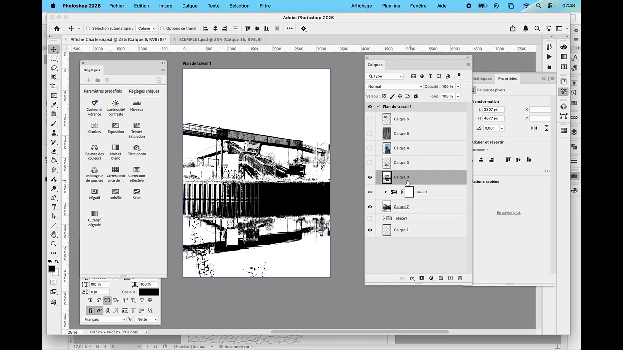The width and height of the screenshot is (623, 350).
Task: Select the Pen tool
Action: tap(54, 197)
